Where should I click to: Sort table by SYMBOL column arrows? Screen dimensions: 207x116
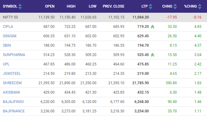click(x=20, y=6)
